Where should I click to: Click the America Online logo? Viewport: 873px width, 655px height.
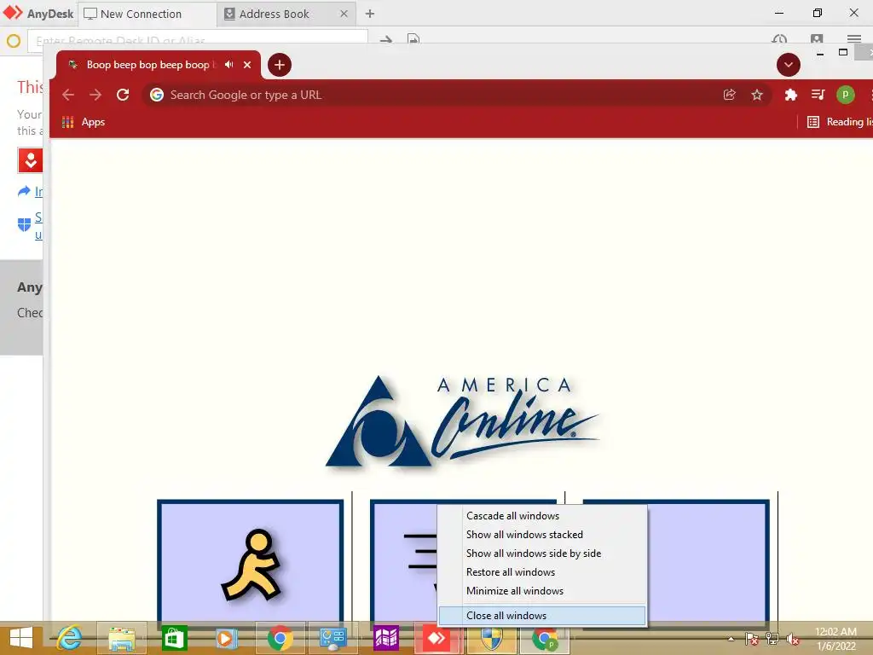[461, 421]
